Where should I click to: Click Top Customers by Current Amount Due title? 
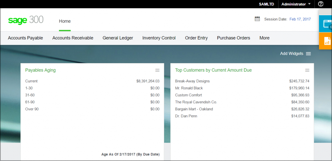tap(213, 70)
